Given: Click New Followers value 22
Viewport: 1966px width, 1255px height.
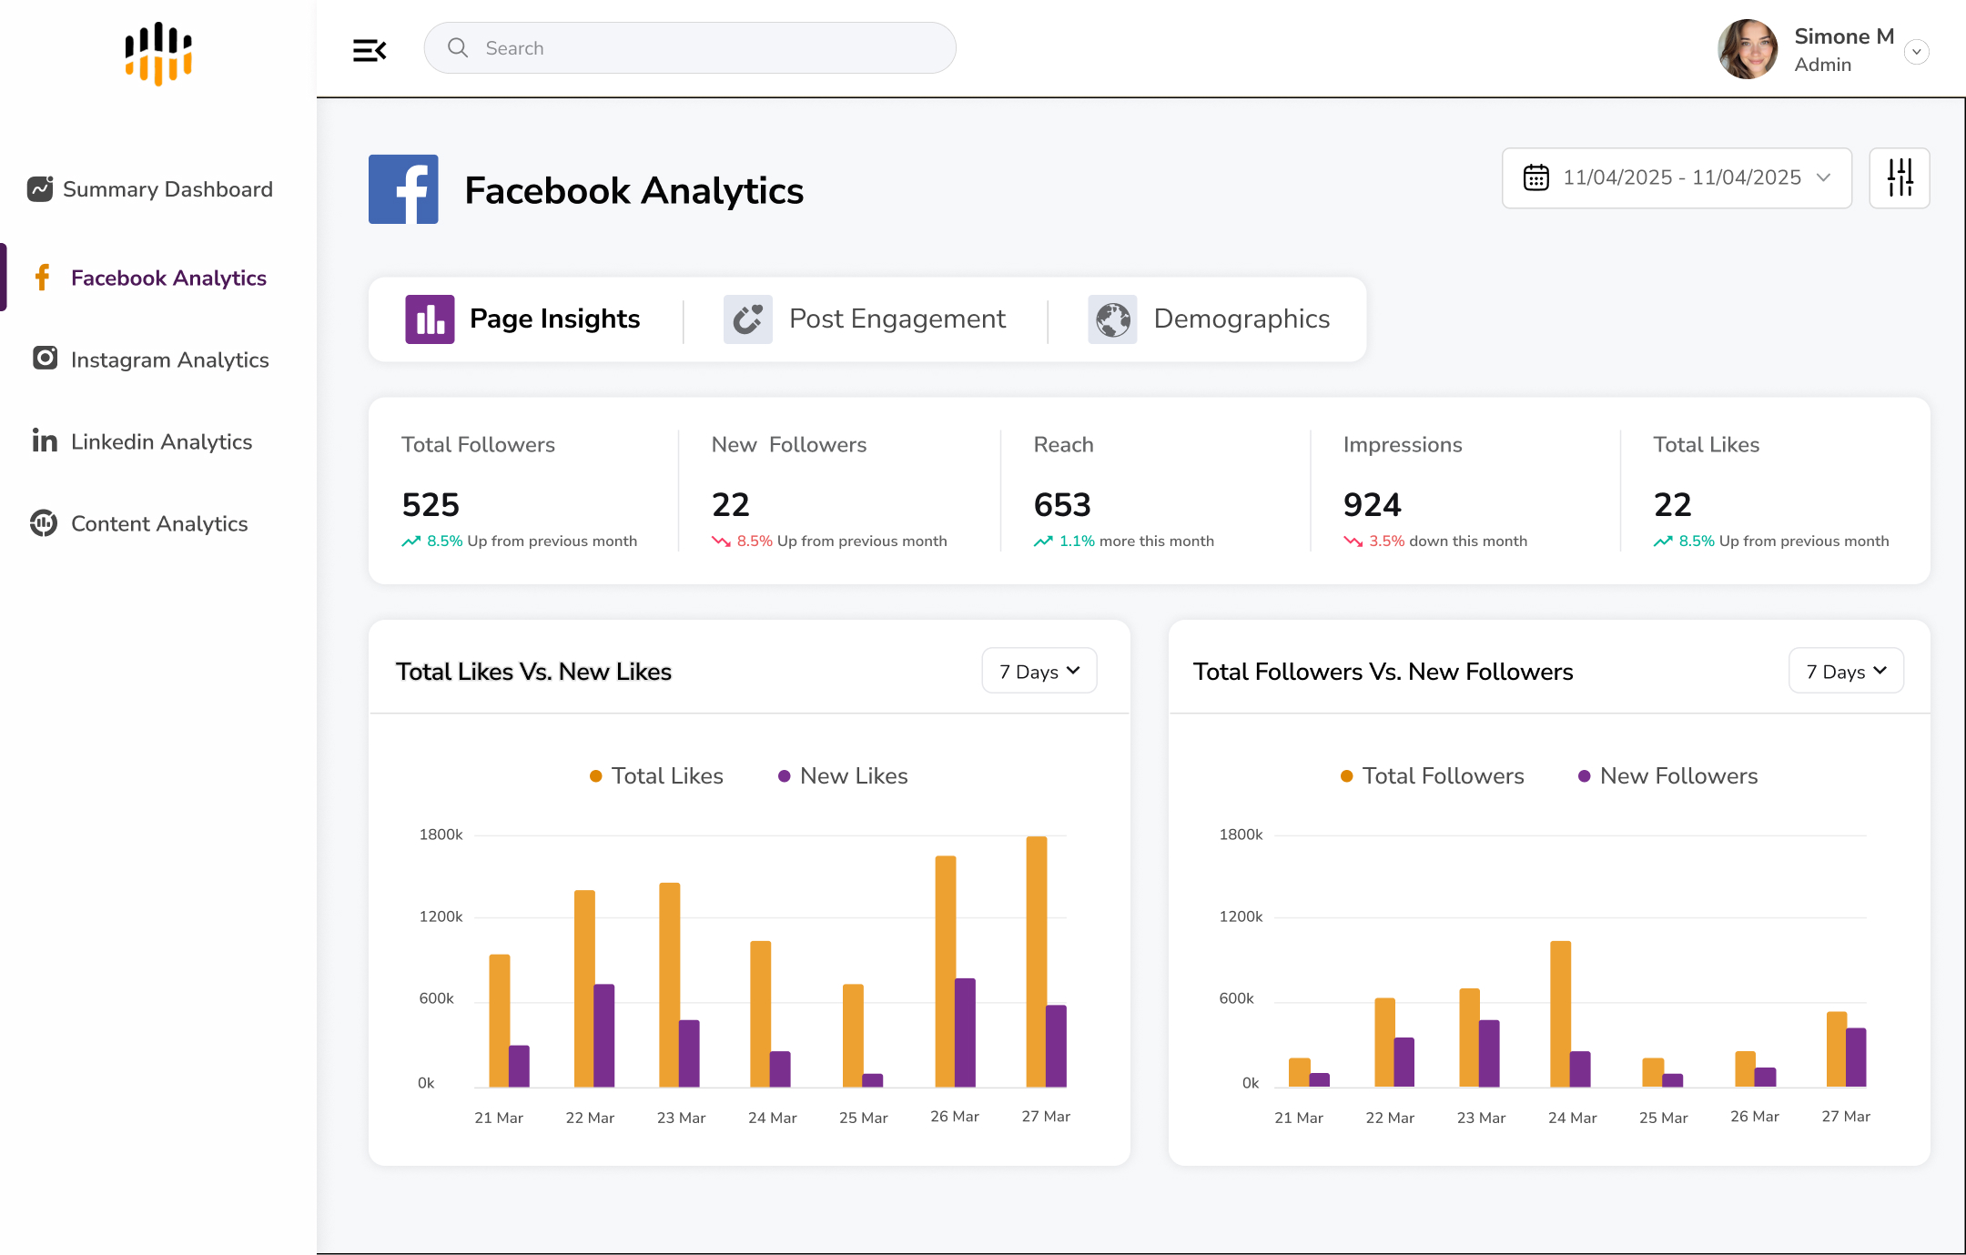Looking at the screenshot, I should [731, 504].
